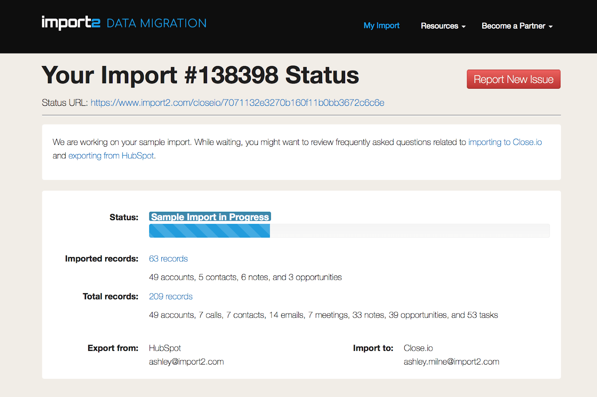Click the ashley.milne@import2.com email text
The height and width of the screenshot is (397, 597).
451,362
